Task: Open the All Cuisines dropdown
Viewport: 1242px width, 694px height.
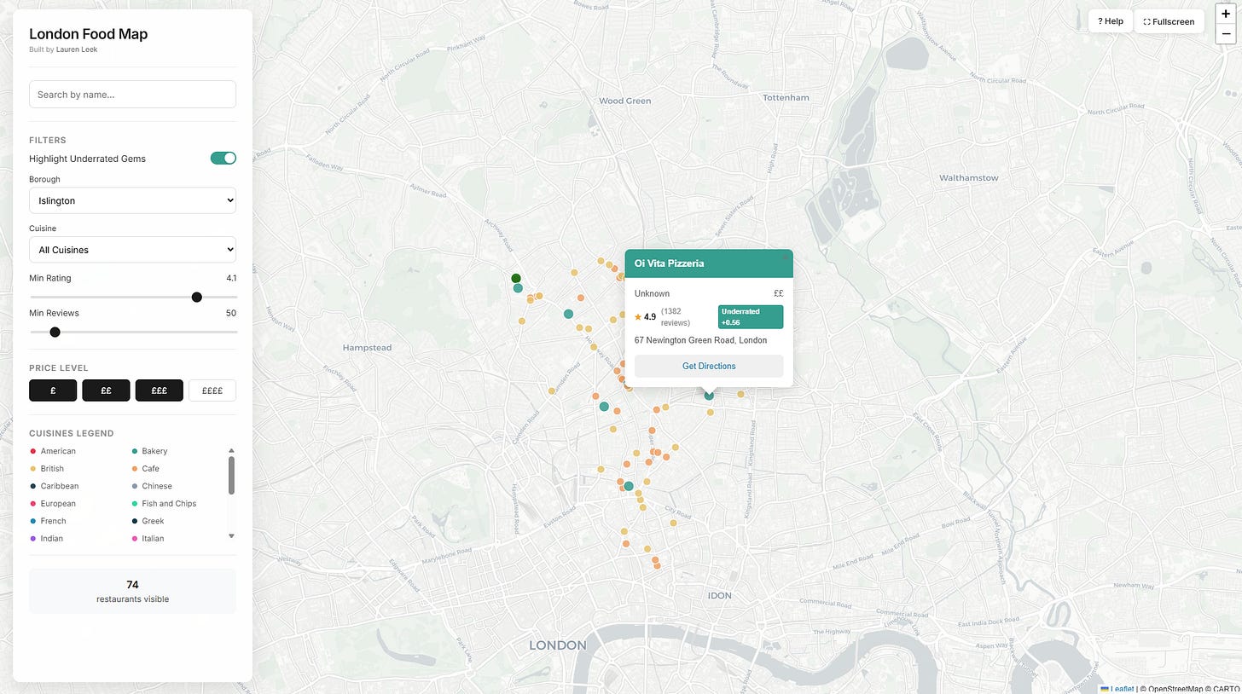Action: pos(132,250)
